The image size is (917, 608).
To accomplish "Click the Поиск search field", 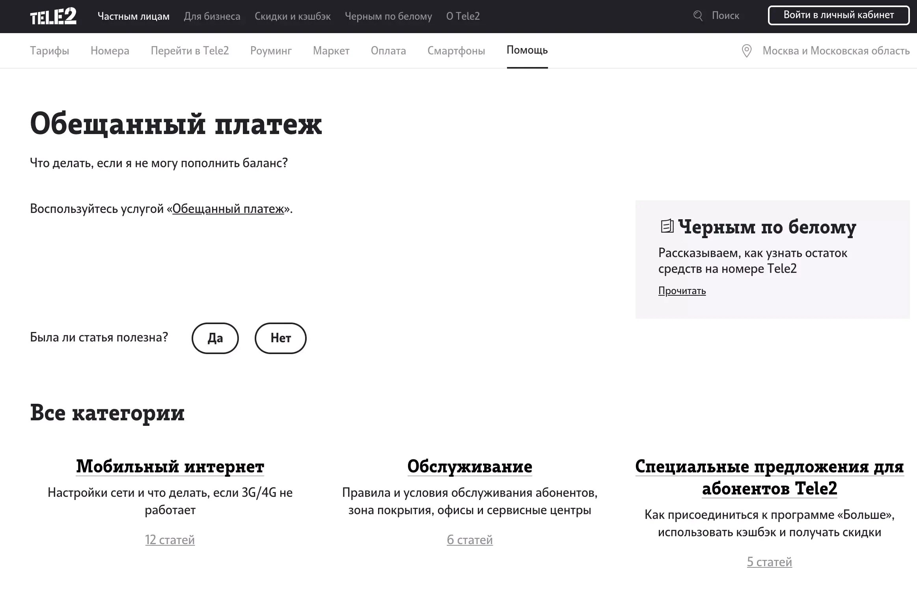I will pyautogui.click(x=725, y=16).
